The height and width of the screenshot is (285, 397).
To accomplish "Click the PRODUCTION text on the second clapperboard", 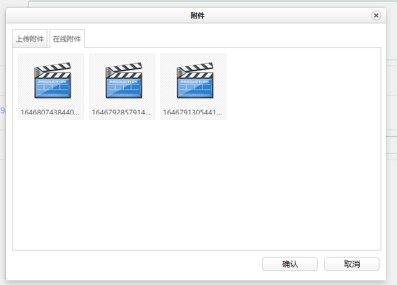I will coord(124,82).
